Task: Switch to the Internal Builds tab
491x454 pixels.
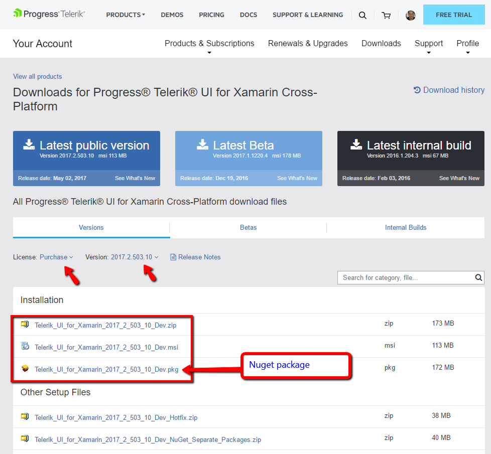Action: pyautogui.click(x=406, y=227)
